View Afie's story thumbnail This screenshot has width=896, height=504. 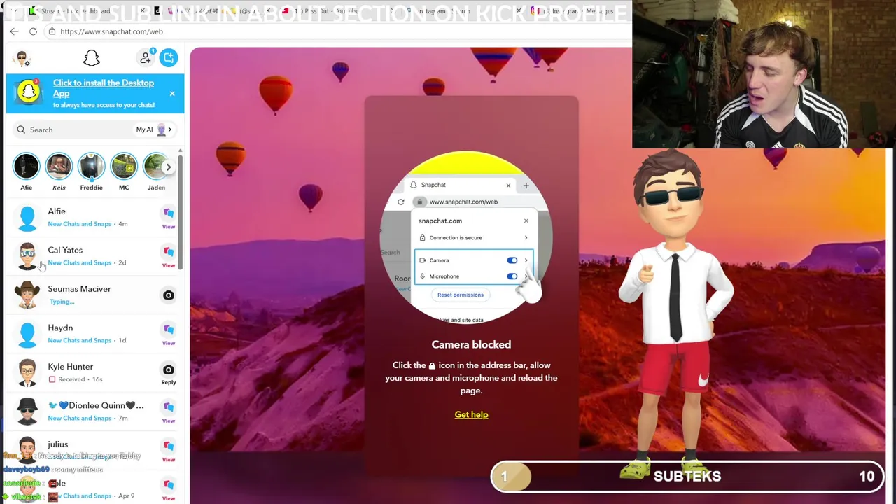coord(26,167)
